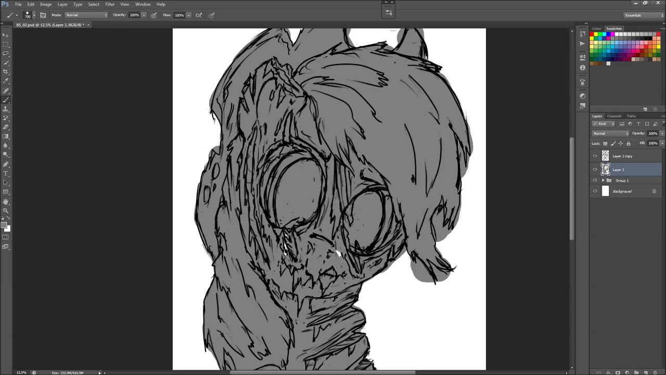This screenshot has height=375, width=666.
Task: Select the Zoom tool in toolbox
Action: tap(6, 210)
